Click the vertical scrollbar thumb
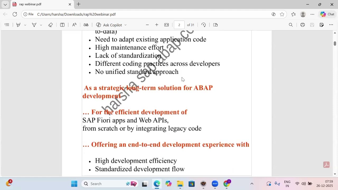The height and width of the screenshot is (190, 338). coord(335,44)
